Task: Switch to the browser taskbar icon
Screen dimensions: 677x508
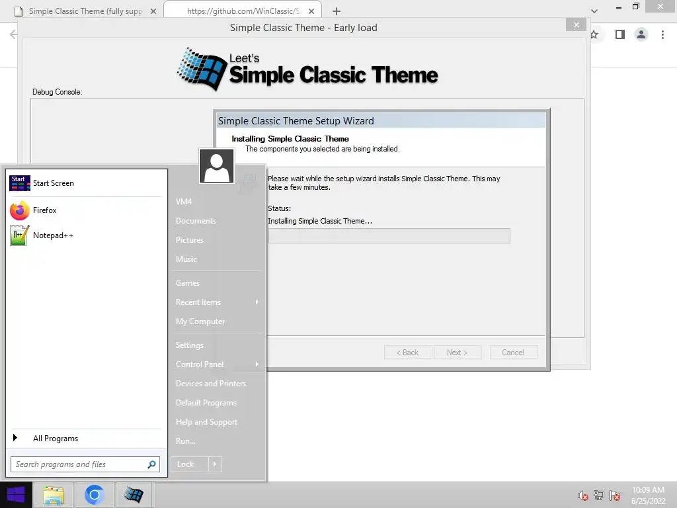Action: point(94,495)
